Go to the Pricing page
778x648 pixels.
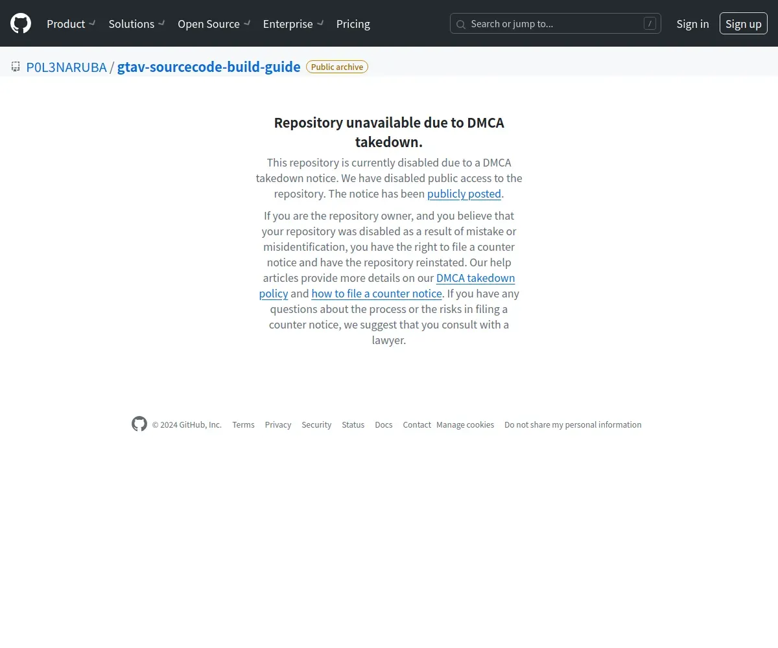[x=353, y=24]
